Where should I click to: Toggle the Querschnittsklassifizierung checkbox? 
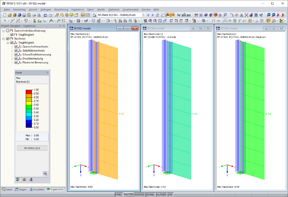pyautogui.click(x=8, y=31)
